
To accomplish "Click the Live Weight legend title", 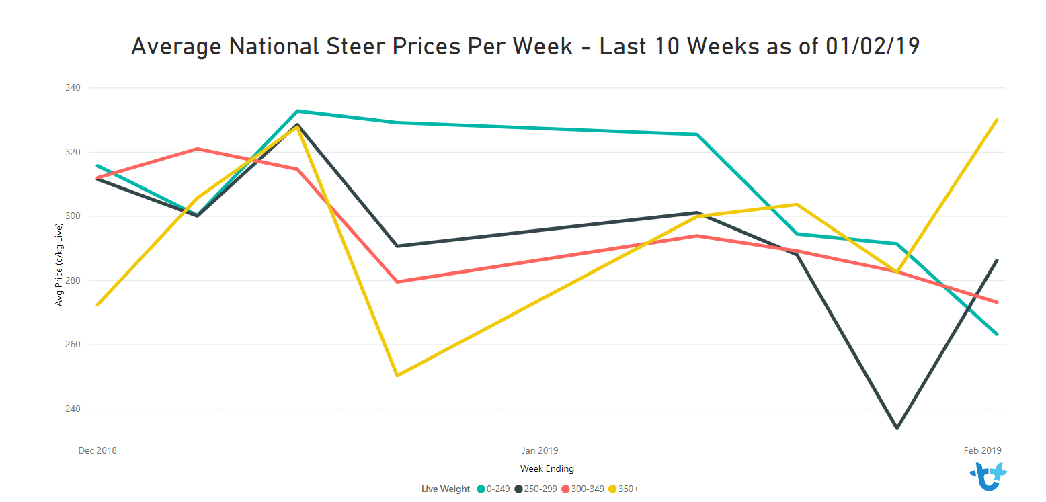I will click(x=446, y=489).
